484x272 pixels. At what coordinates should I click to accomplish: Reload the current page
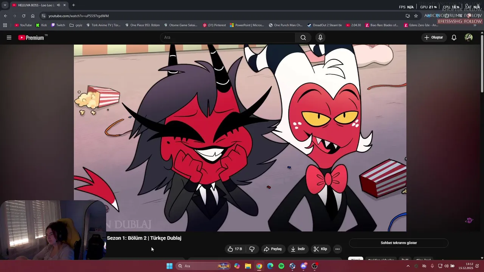23,16
